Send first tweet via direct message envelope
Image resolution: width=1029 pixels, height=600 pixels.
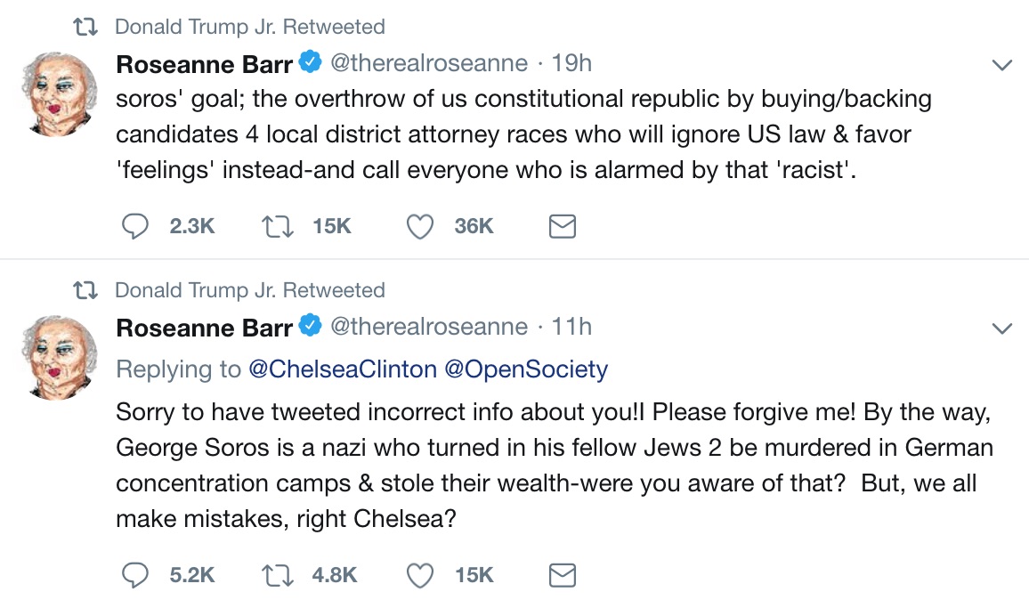tap(562, 227)
